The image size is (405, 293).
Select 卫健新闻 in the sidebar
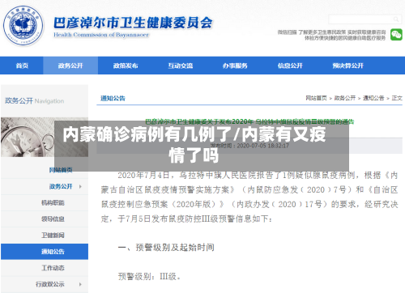(53, 236)
